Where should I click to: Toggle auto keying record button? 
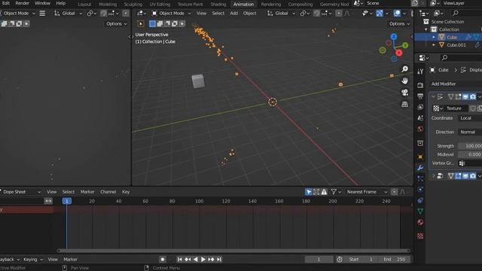pyautogui.click(x=163, y=259)
